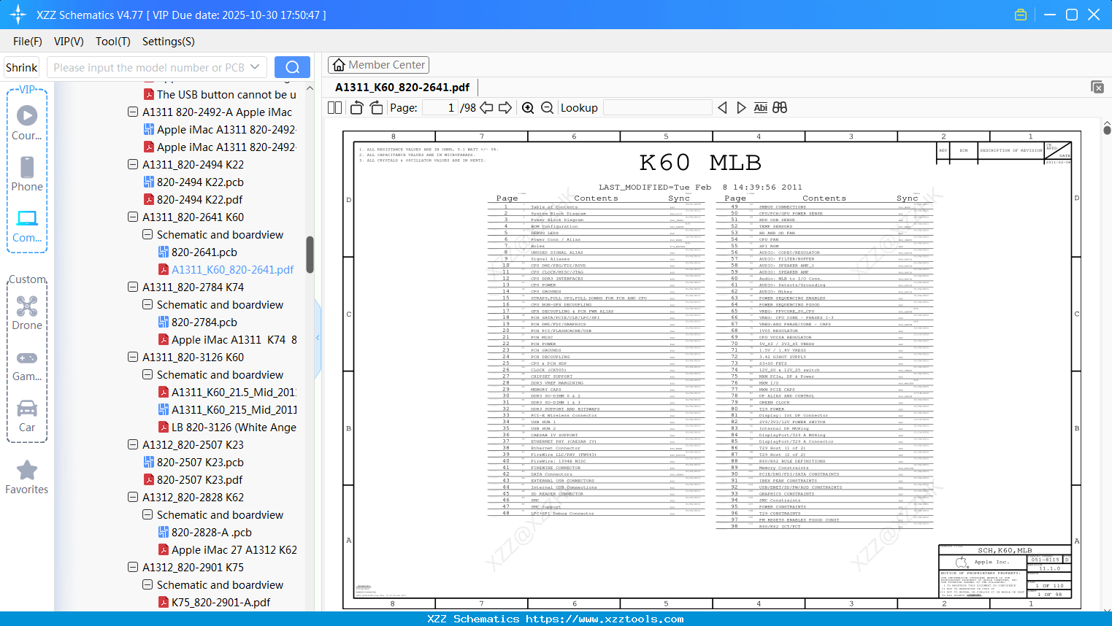This screenshot has width=1112, height=626.
Task: Jump to next lookup result
Action: 741,108
